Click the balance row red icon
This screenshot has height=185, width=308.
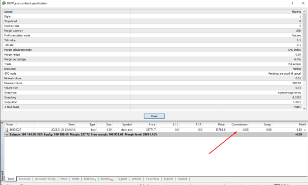[6, 135]
